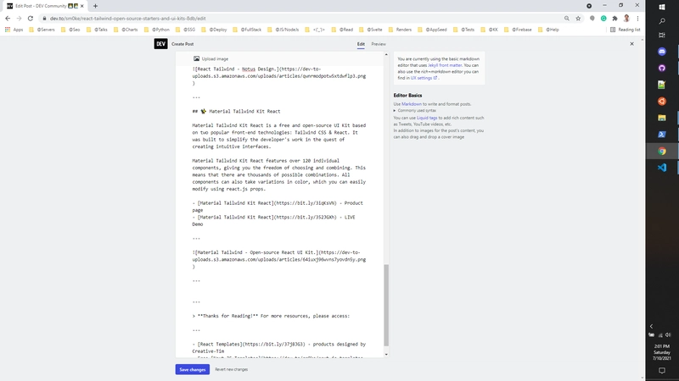Switch to the Preview tab

coord(379,44)
